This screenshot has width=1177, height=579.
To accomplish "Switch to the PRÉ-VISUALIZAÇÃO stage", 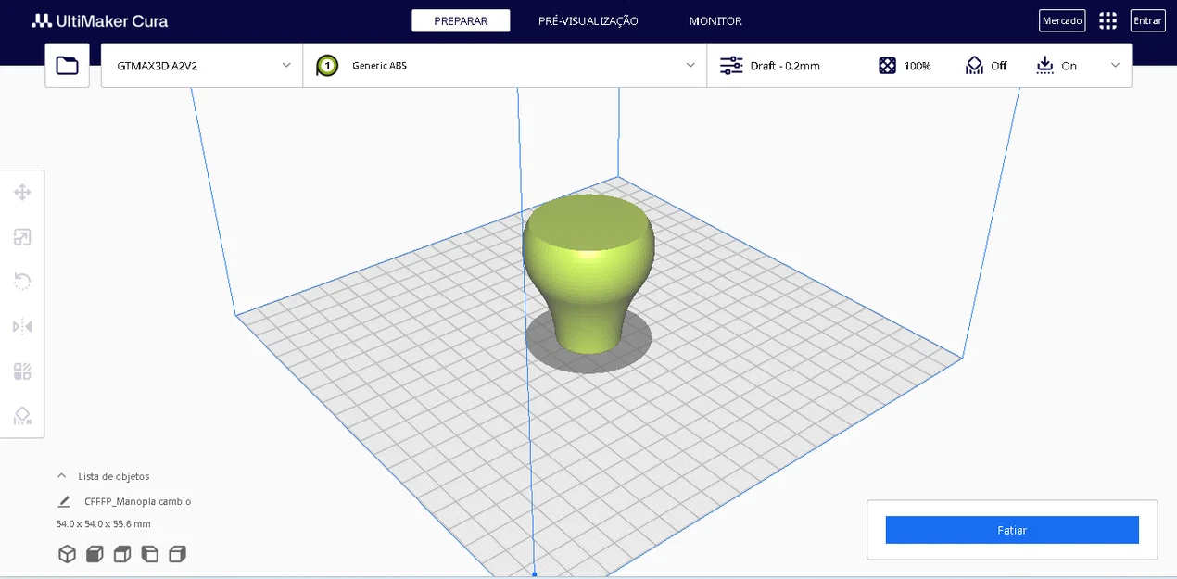I will tap(588, 20).
